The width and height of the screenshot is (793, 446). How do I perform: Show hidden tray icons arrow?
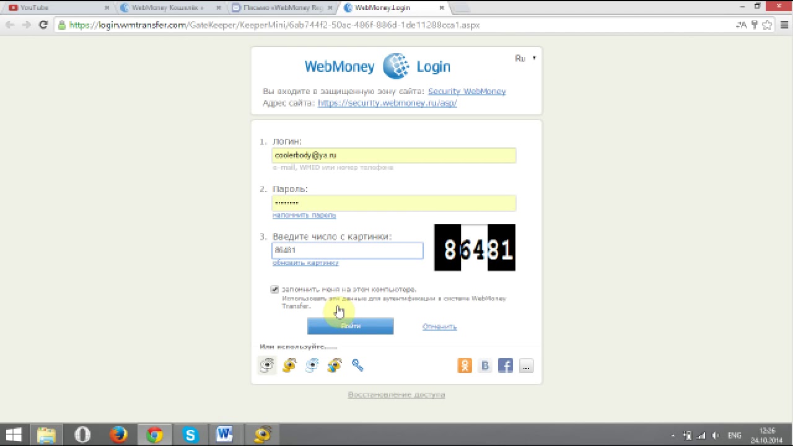tap(673, 435)
